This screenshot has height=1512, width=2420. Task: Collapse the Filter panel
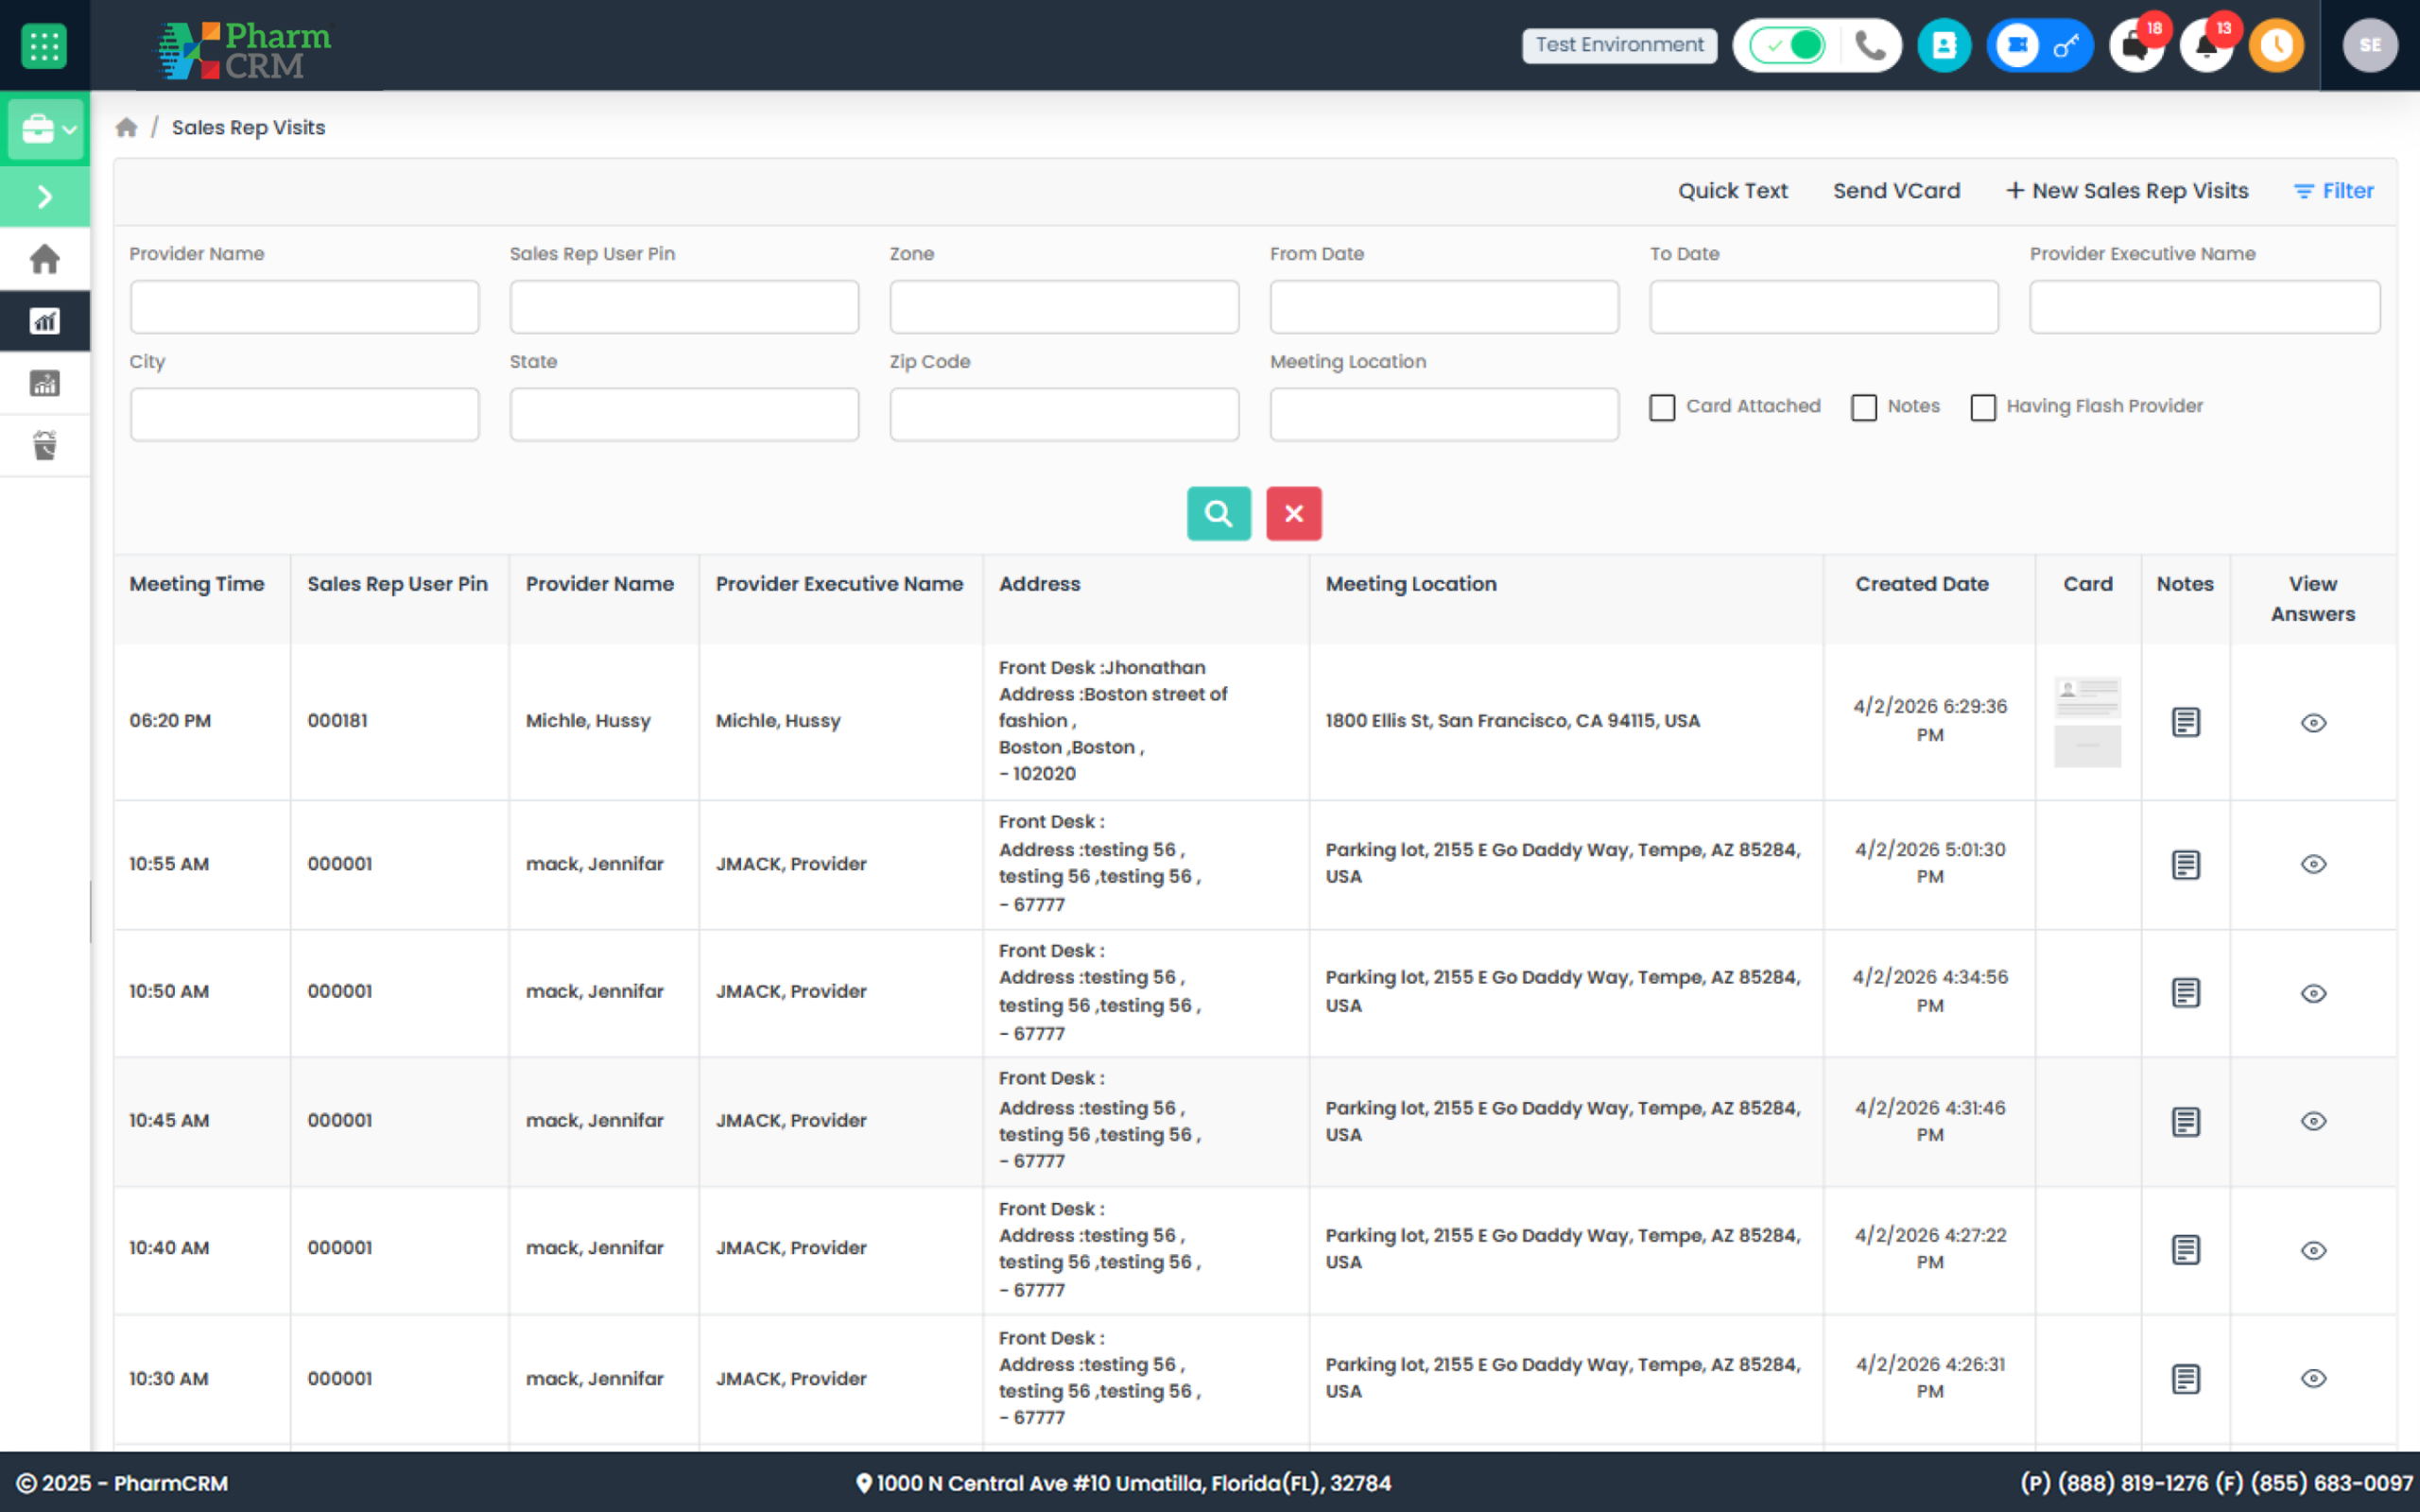pos(2333,191)
